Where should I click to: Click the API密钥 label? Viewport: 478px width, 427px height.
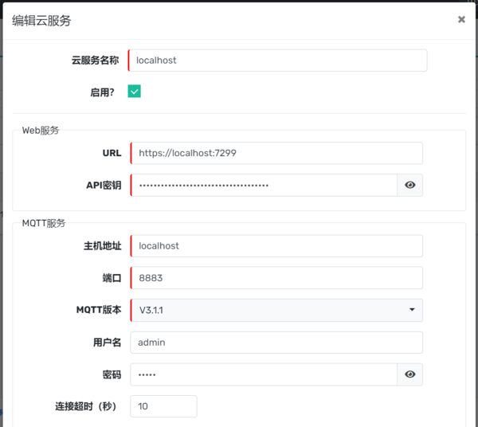(x=104, y=185)
